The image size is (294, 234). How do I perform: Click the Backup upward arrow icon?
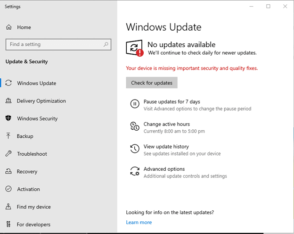point(8,136)
